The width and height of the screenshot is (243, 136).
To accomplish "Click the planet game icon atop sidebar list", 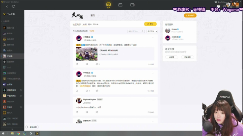I will (x=4, y=28).
